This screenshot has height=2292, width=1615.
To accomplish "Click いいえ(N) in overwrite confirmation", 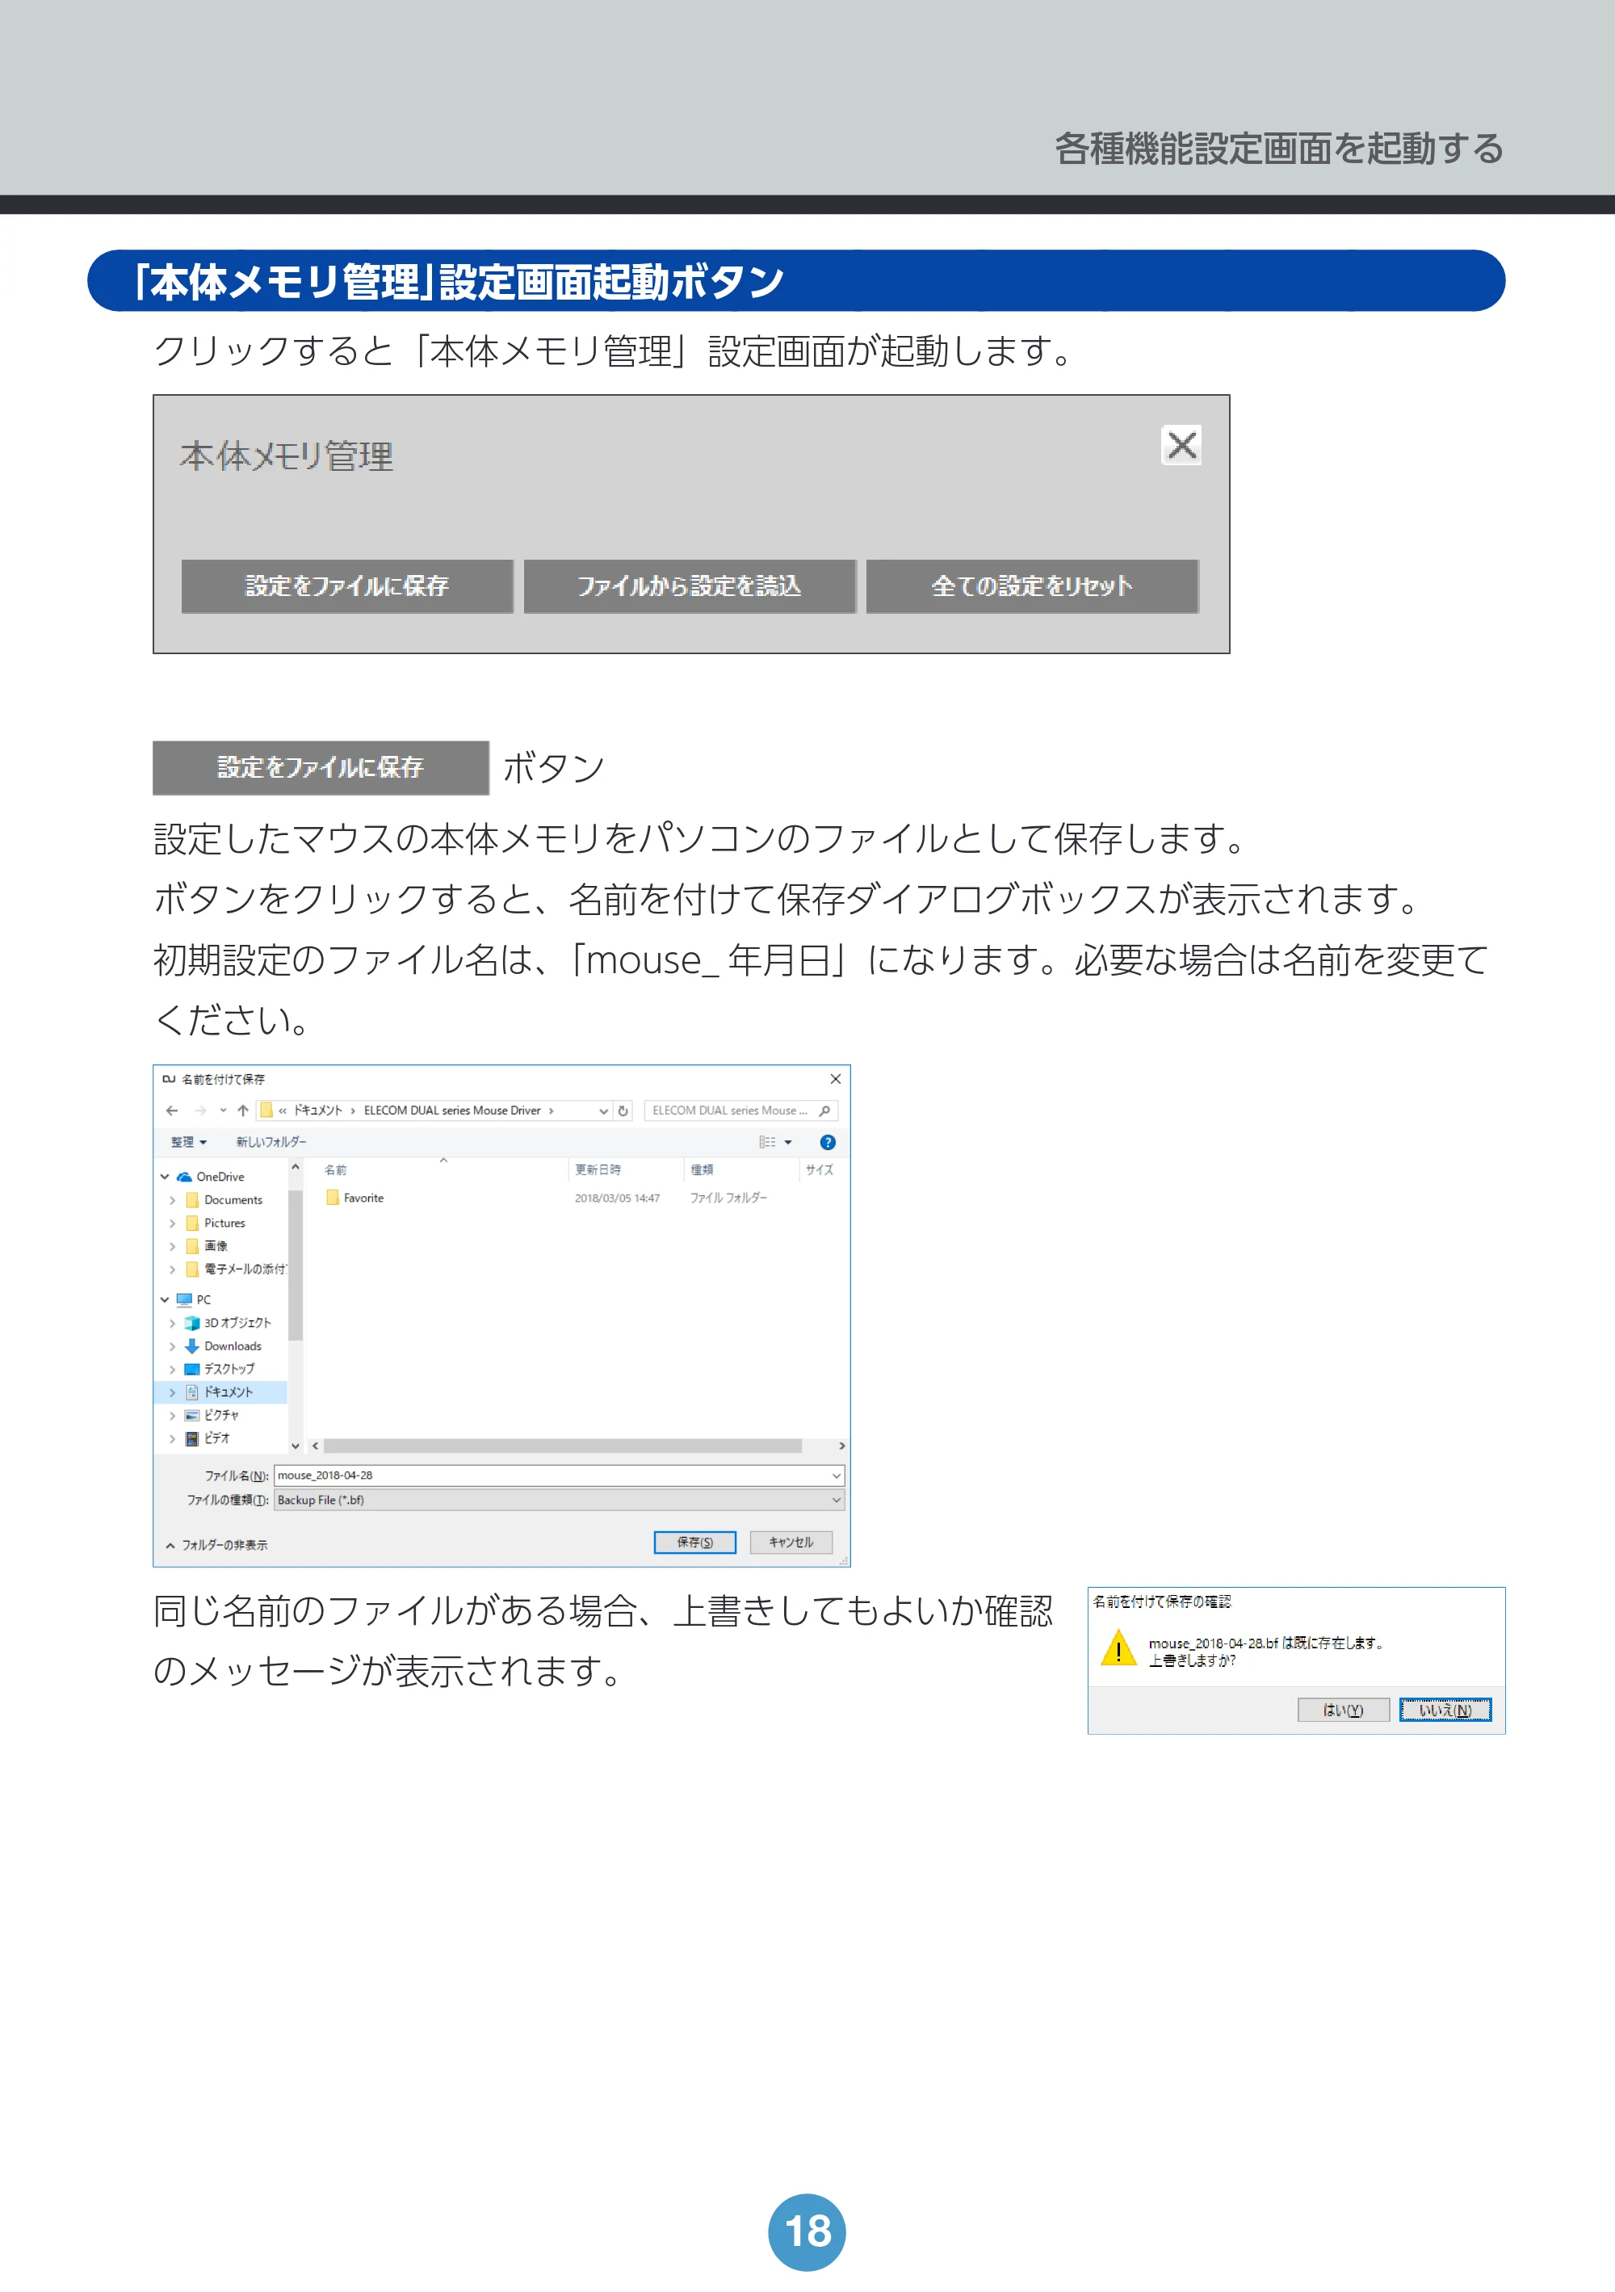I will tap(1445, 1710).
